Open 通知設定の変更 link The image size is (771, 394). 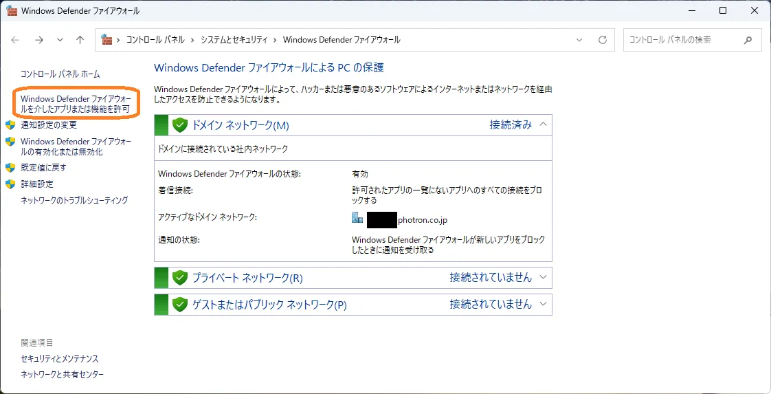point(49,125)
